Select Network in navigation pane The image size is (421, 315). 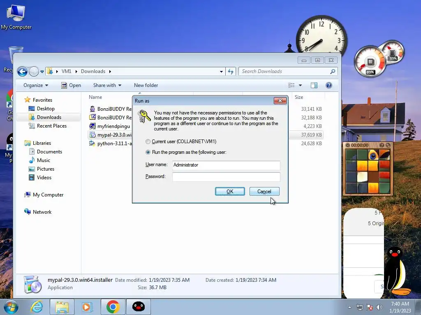point(42,212)
